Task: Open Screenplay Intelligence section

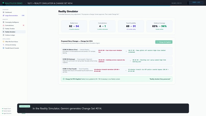Action: tap(14, 22)
